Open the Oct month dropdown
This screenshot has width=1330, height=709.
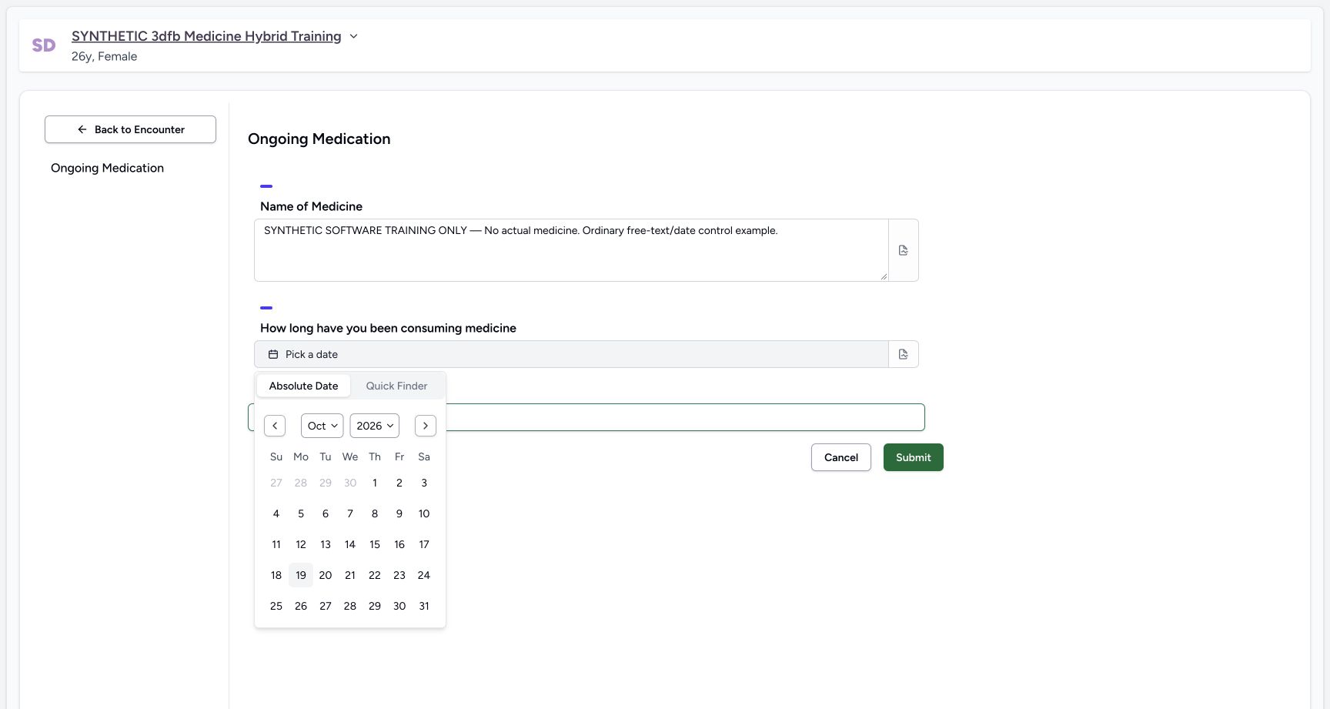click(x=322, y=426)
